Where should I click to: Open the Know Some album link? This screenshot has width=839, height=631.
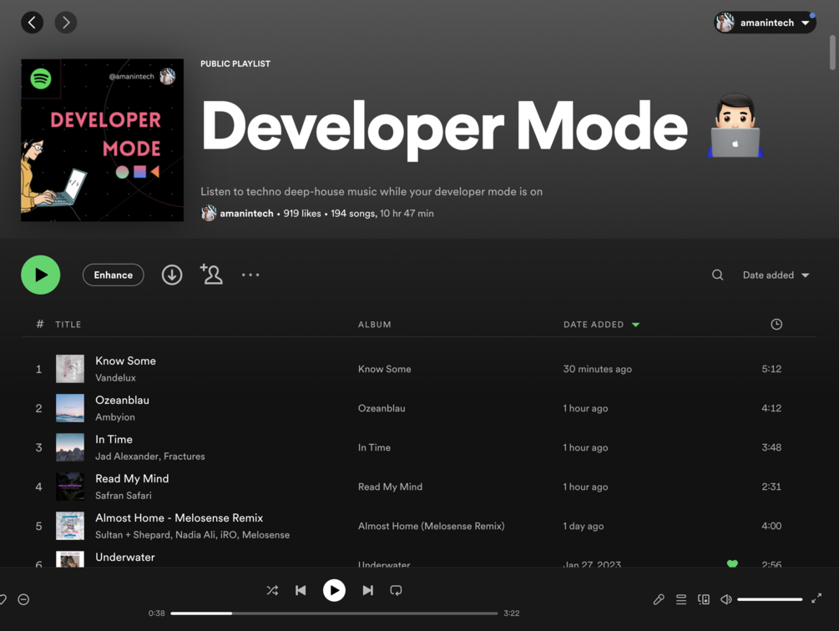pyautogui.click(x=385, y=369)
